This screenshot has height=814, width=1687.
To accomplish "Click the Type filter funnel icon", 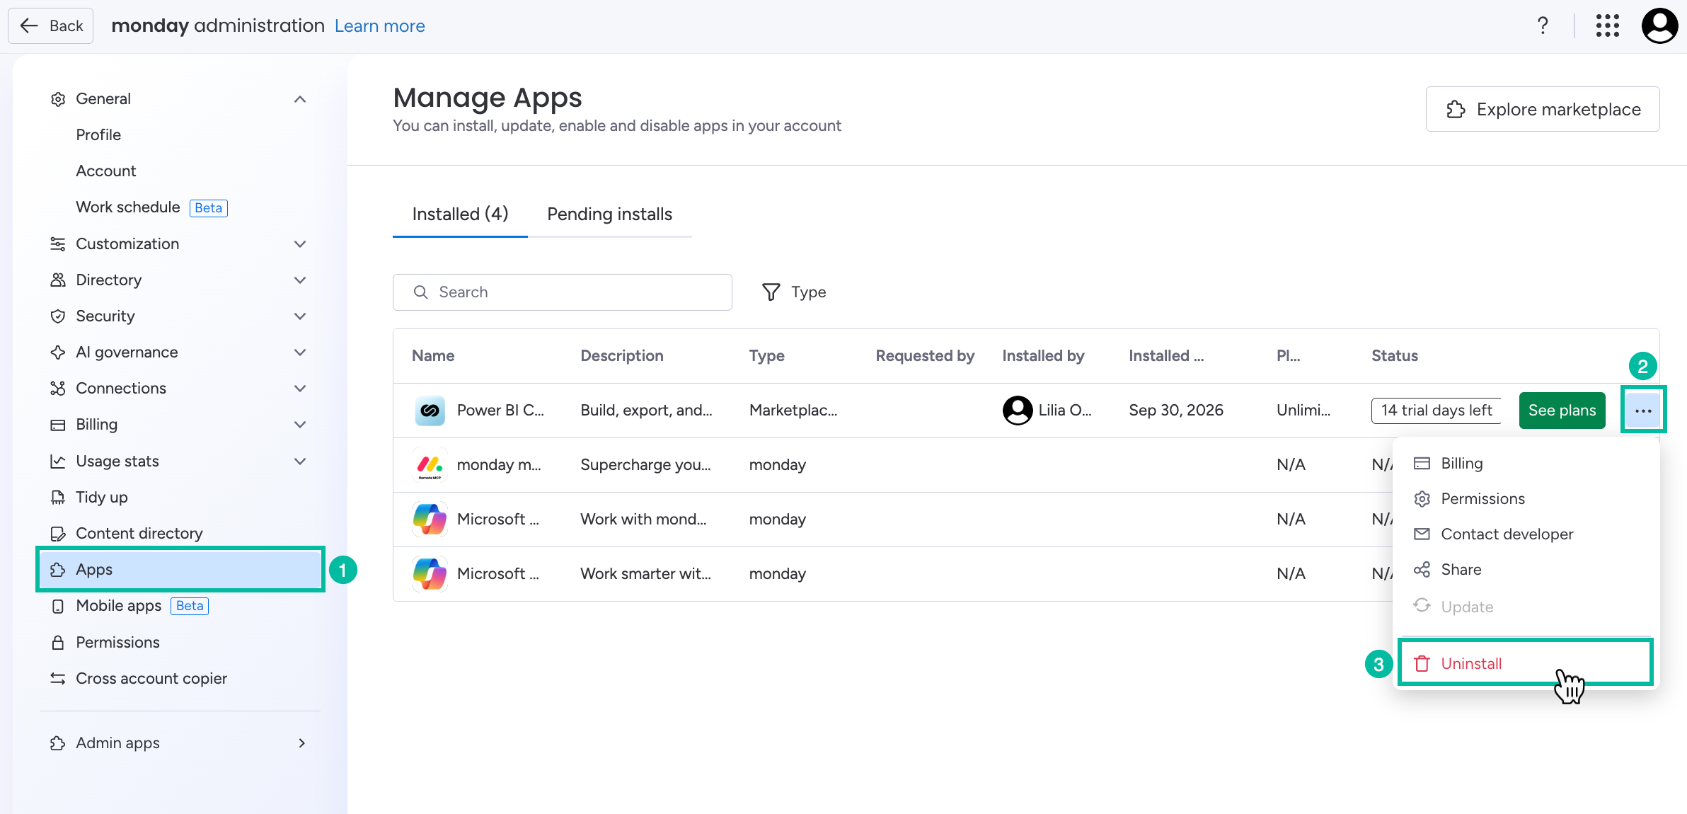I will point(771,292).
